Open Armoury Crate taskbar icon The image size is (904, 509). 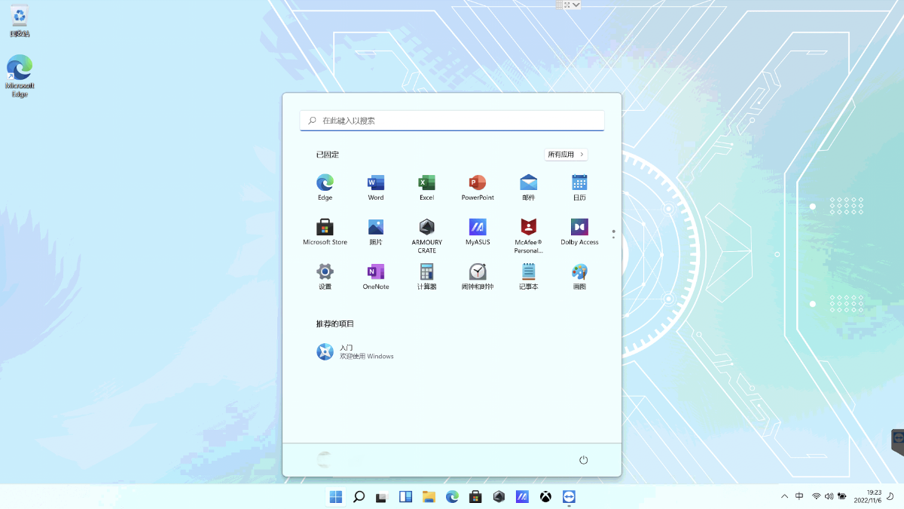point(499,497)
